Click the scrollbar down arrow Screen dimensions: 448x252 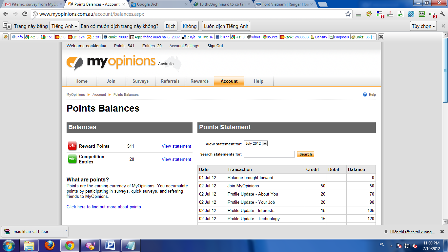pos(445,222)
